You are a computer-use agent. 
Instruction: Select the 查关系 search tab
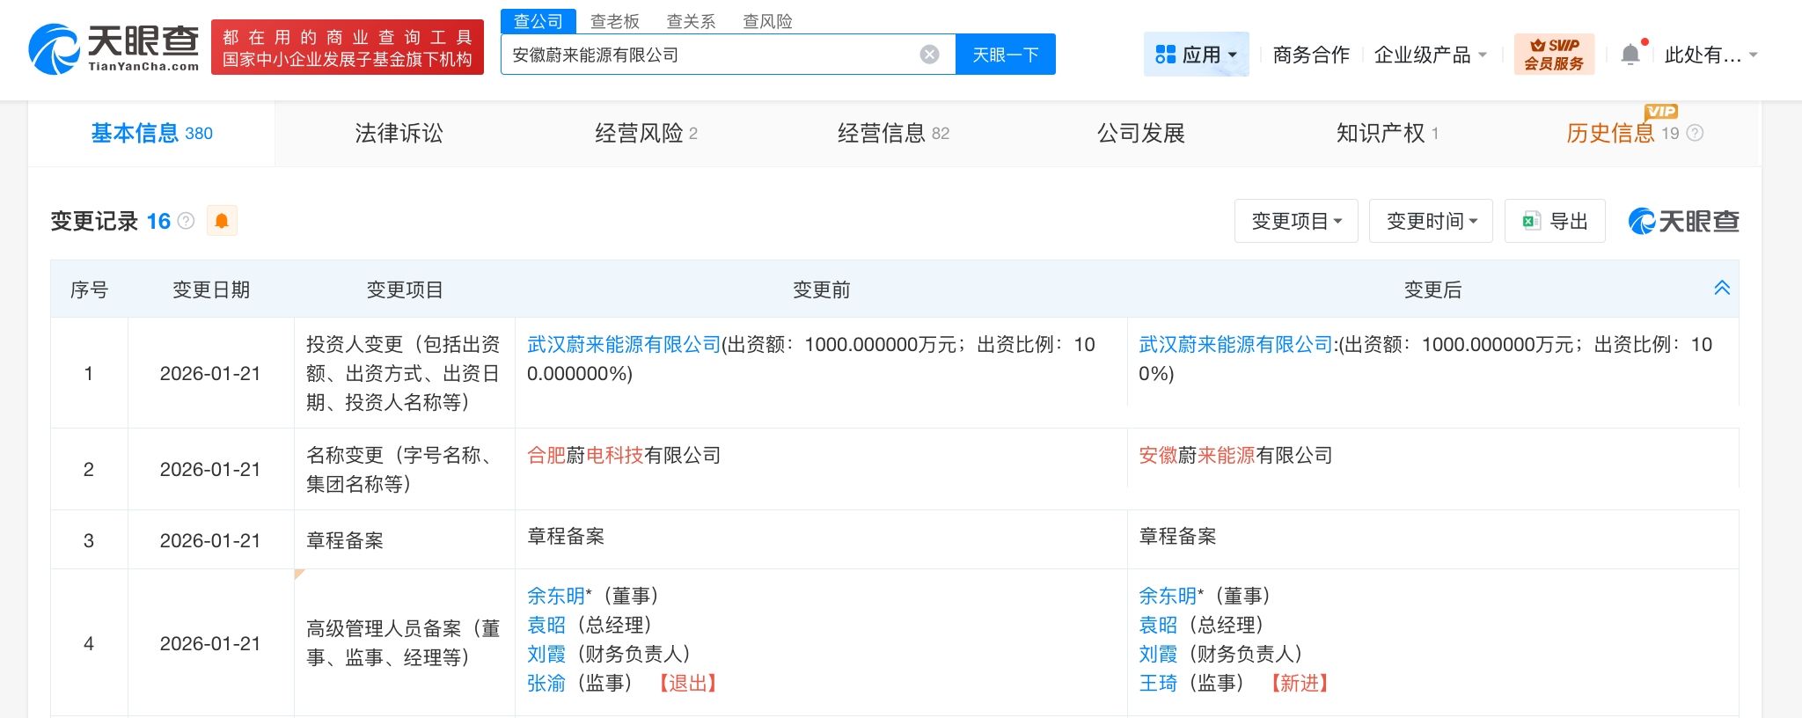click(692, 21)
